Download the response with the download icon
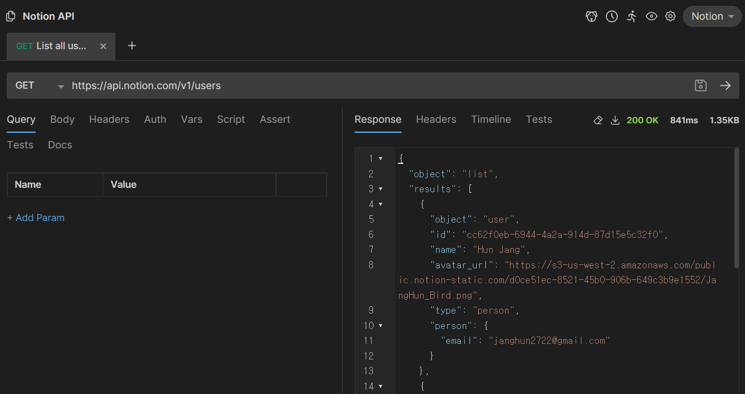Screen dimensions: 745x394 click(x=615, y=120)
